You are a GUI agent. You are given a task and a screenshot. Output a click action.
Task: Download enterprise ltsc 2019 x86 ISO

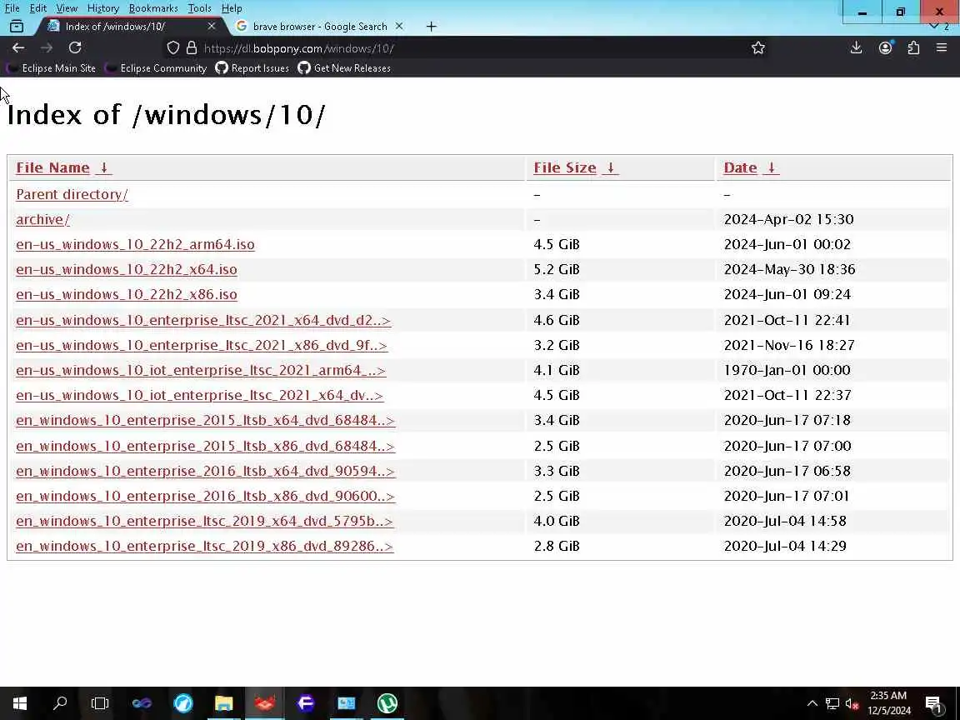204,546
